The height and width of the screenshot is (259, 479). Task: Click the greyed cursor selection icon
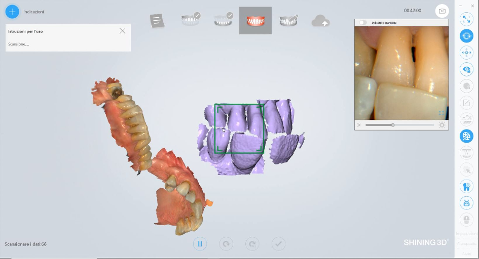[466, 169]
